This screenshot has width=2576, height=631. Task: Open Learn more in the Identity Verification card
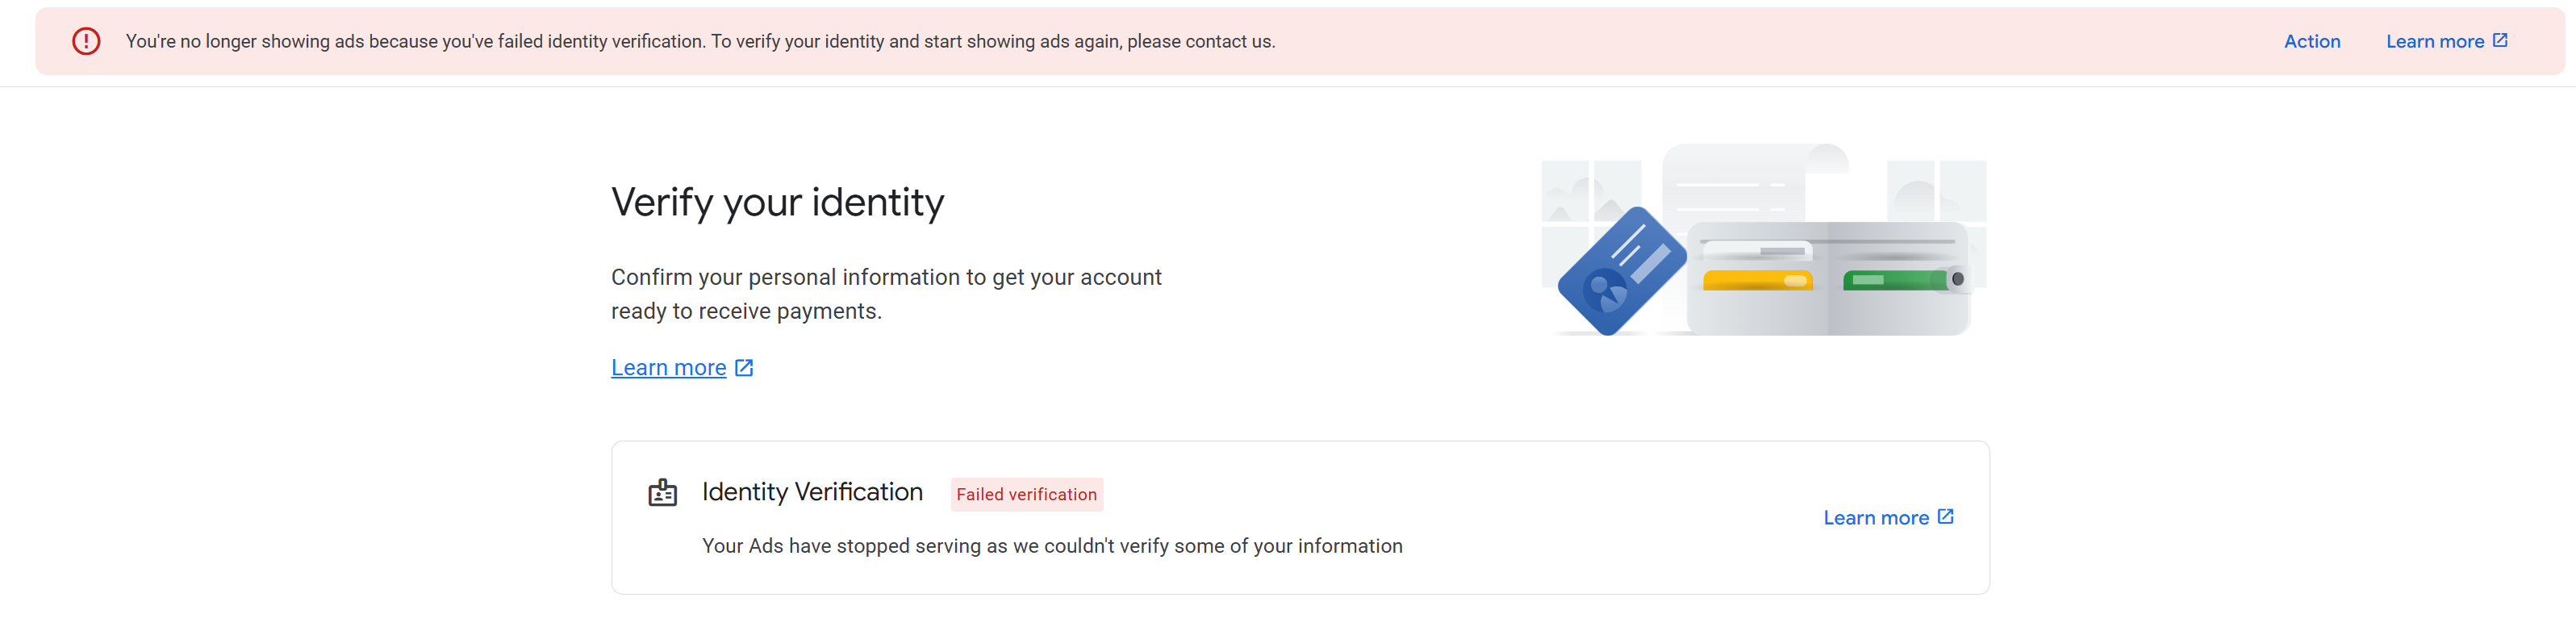click(x=1875, y=517)
